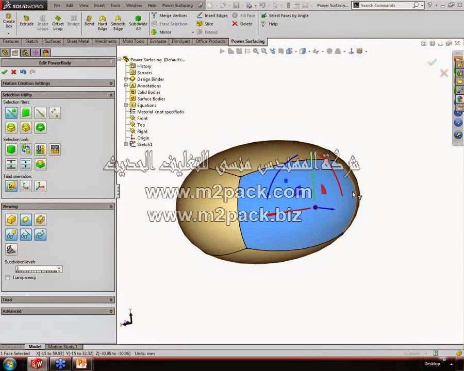Click the Create Box tool
Image resolution: width=464 pixels, height=371 pixels.
[9, 21]
